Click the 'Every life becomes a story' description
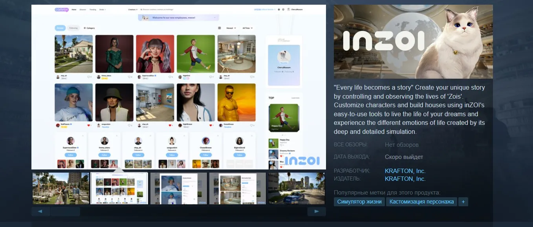The width and height of the screenshot is (533, 227). [409, 110]
